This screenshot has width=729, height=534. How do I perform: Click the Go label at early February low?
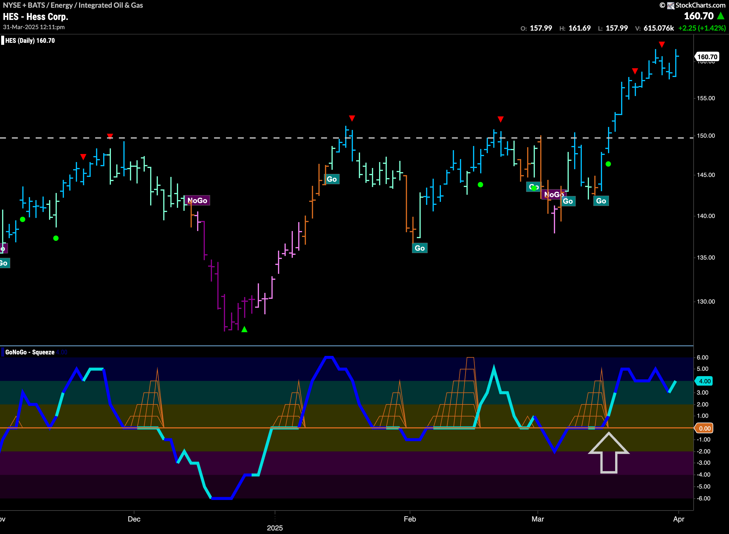click(420, 248)
